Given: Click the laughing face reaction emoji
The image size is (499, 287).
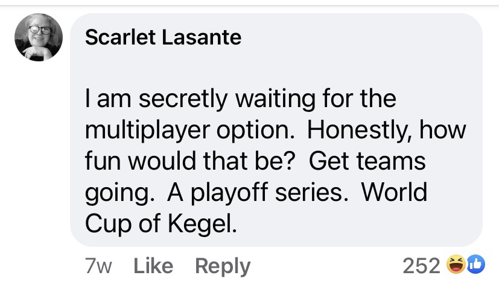Looking at the screenshot, I should [x=455, y=265].
